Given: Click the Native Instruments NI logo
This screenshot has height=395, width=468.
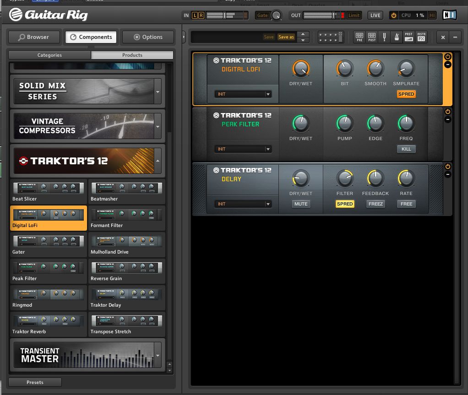Looking at the screenshot, I should (x=450, y=15).
